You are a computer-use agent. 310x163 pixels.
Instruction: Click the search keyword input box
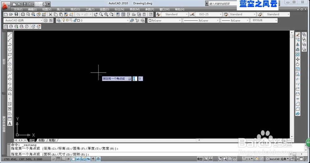pos(222,3)
